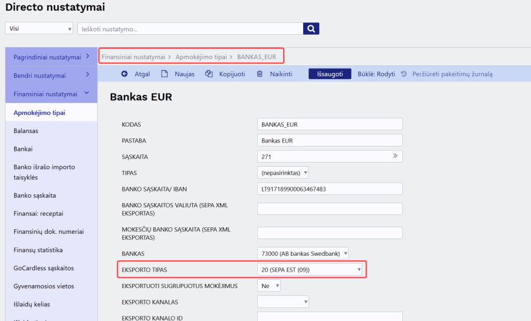Viewport: 531px width, 321px height.
Task: Click the Atgal label
Action: point(142,74)
